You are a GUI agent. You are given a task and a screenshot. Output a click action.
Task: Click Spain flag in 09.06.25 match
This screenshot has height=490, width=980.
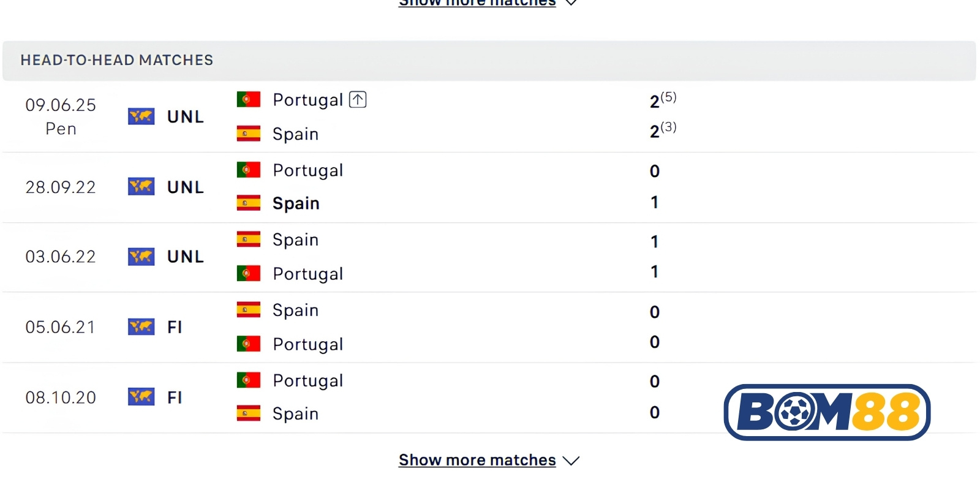coord(249,133)
